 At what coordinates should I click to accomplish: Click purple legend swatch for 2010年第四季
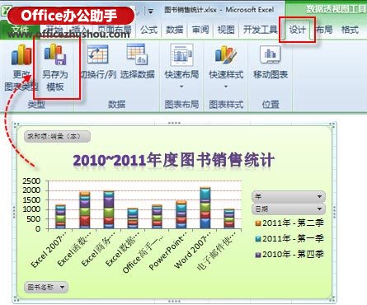pyautogui.click(x=258, y=255)
